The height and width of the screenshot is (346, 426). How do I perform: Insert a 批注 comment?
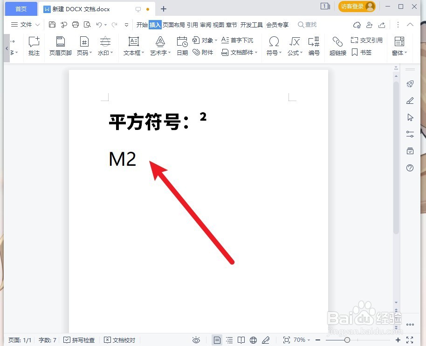34,46
